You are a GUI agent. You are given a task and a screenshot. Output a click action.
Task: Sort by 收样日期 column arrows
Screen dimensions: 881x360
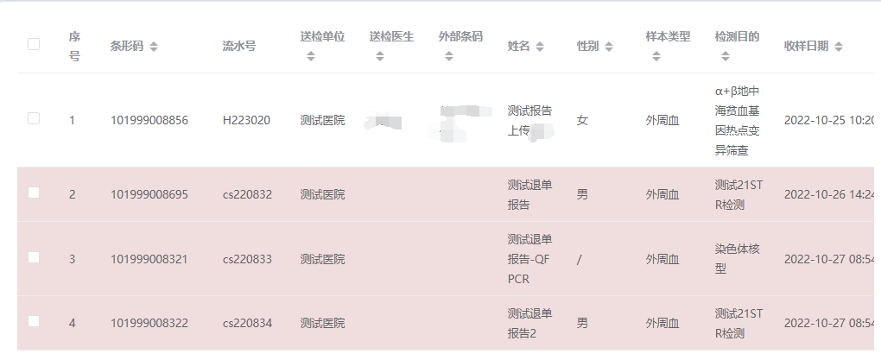(x=839, y=47)
